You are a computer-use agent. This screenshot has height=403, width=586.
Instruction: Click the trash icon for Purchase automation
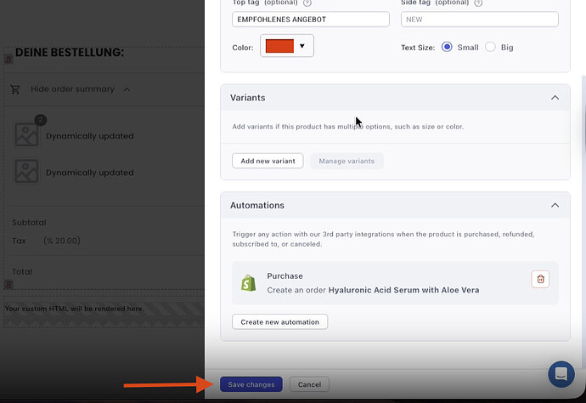click(541, 279)
